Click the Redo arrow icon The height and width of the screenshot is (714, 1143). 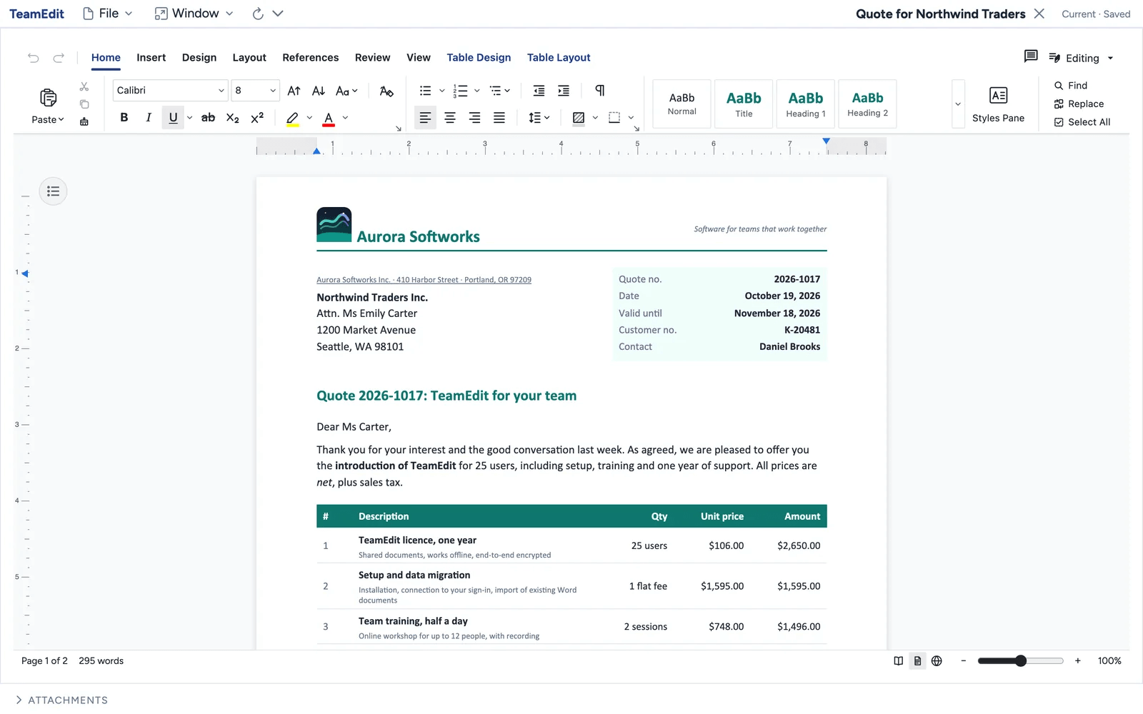pyautogui.click(x=59, y=58)
